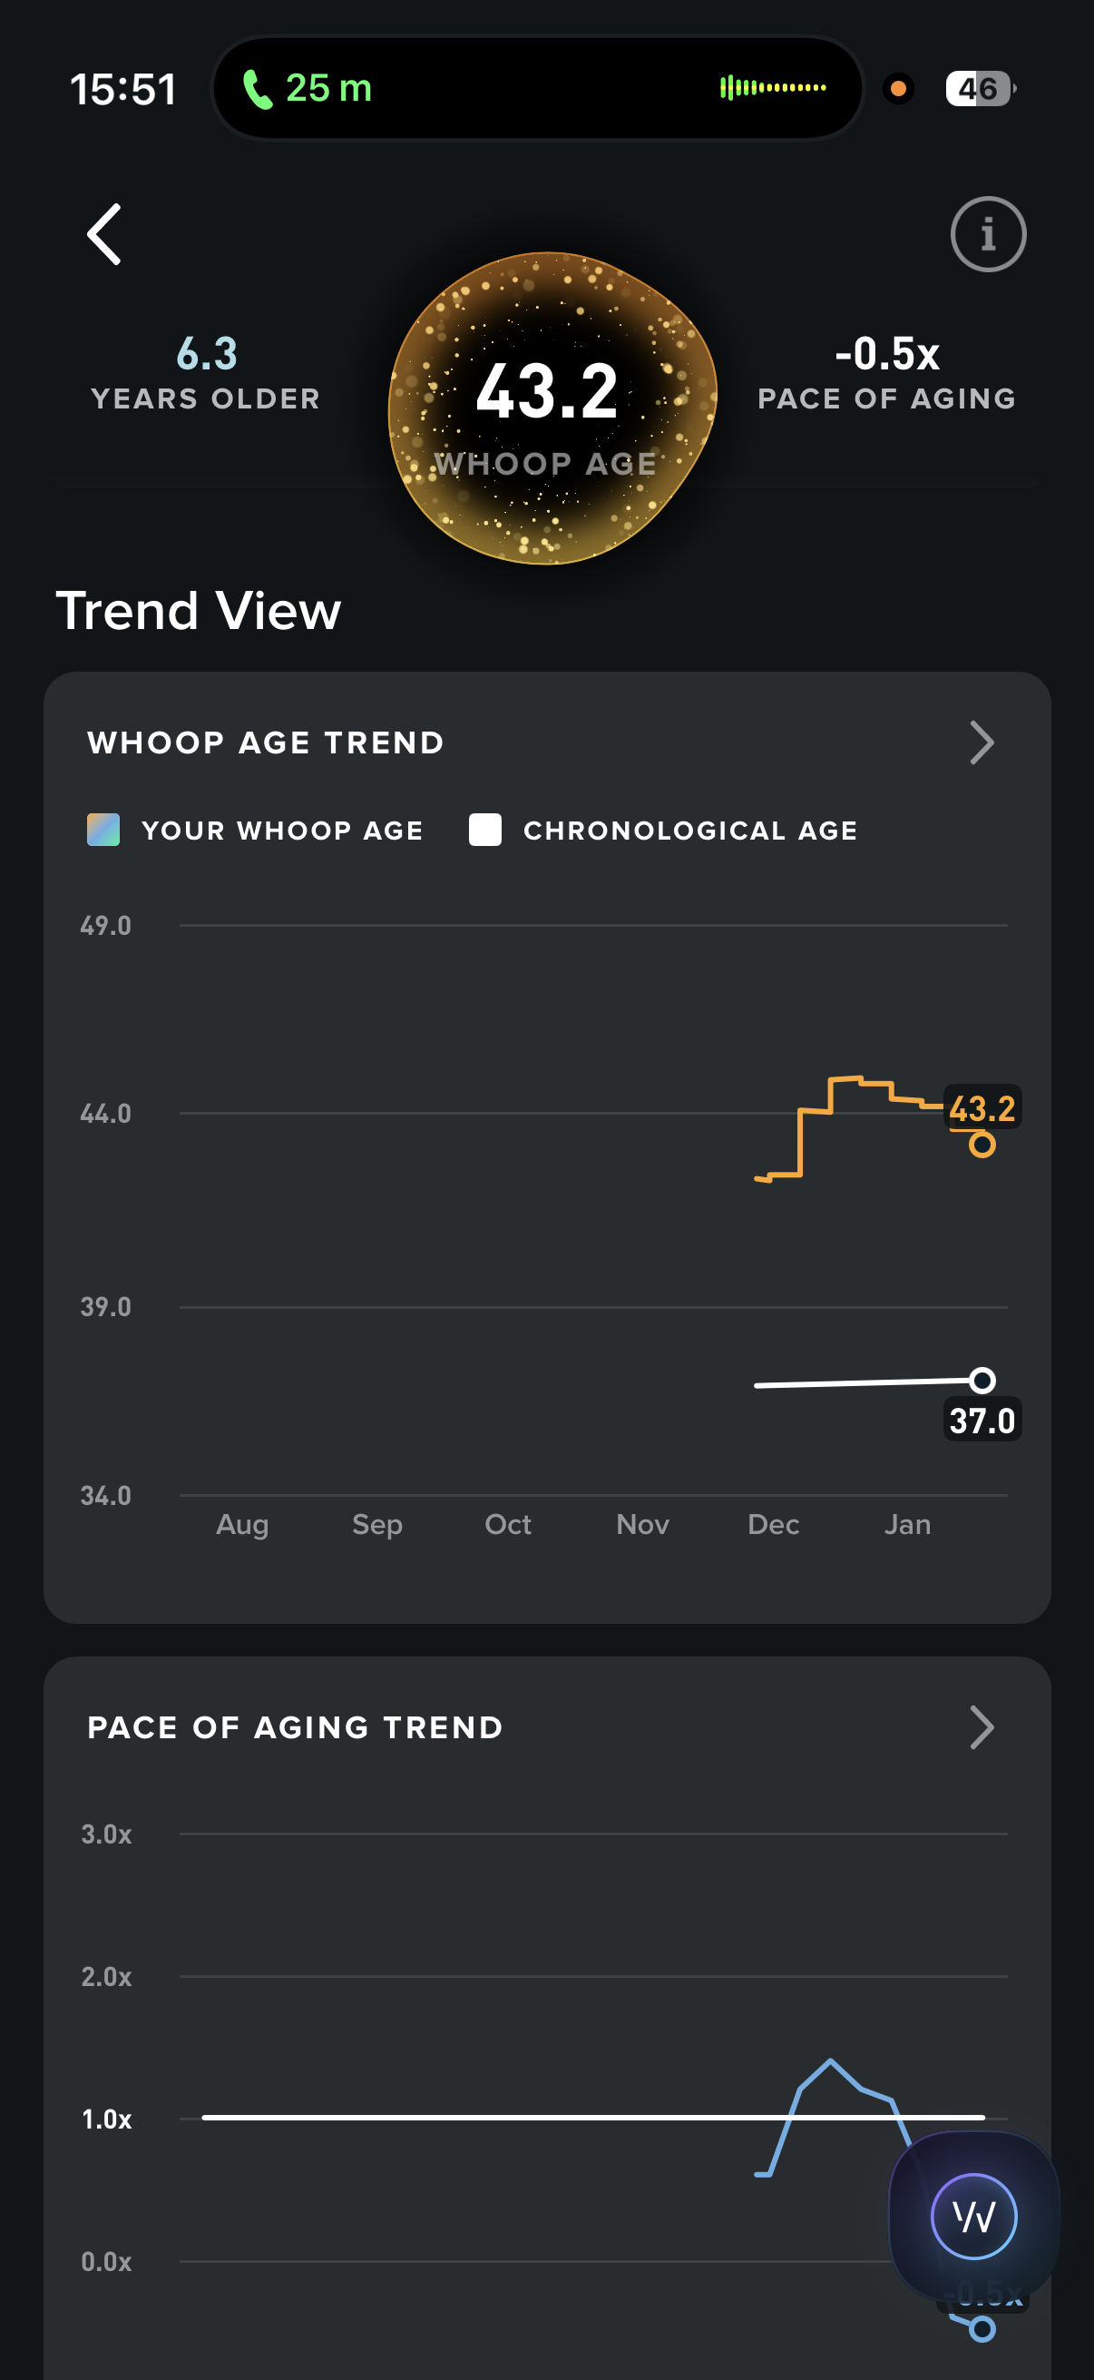Tap the battery level indicator
This screenshot has height=2380, width=1094.
pos(979,89)
